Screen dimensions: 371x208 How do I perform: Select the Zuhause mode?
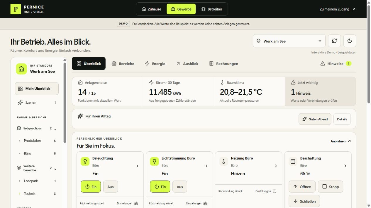pos(151,9)
